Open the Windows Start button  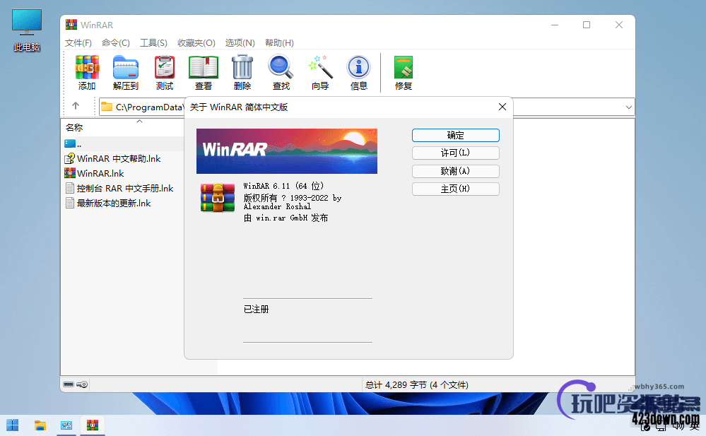13,425
